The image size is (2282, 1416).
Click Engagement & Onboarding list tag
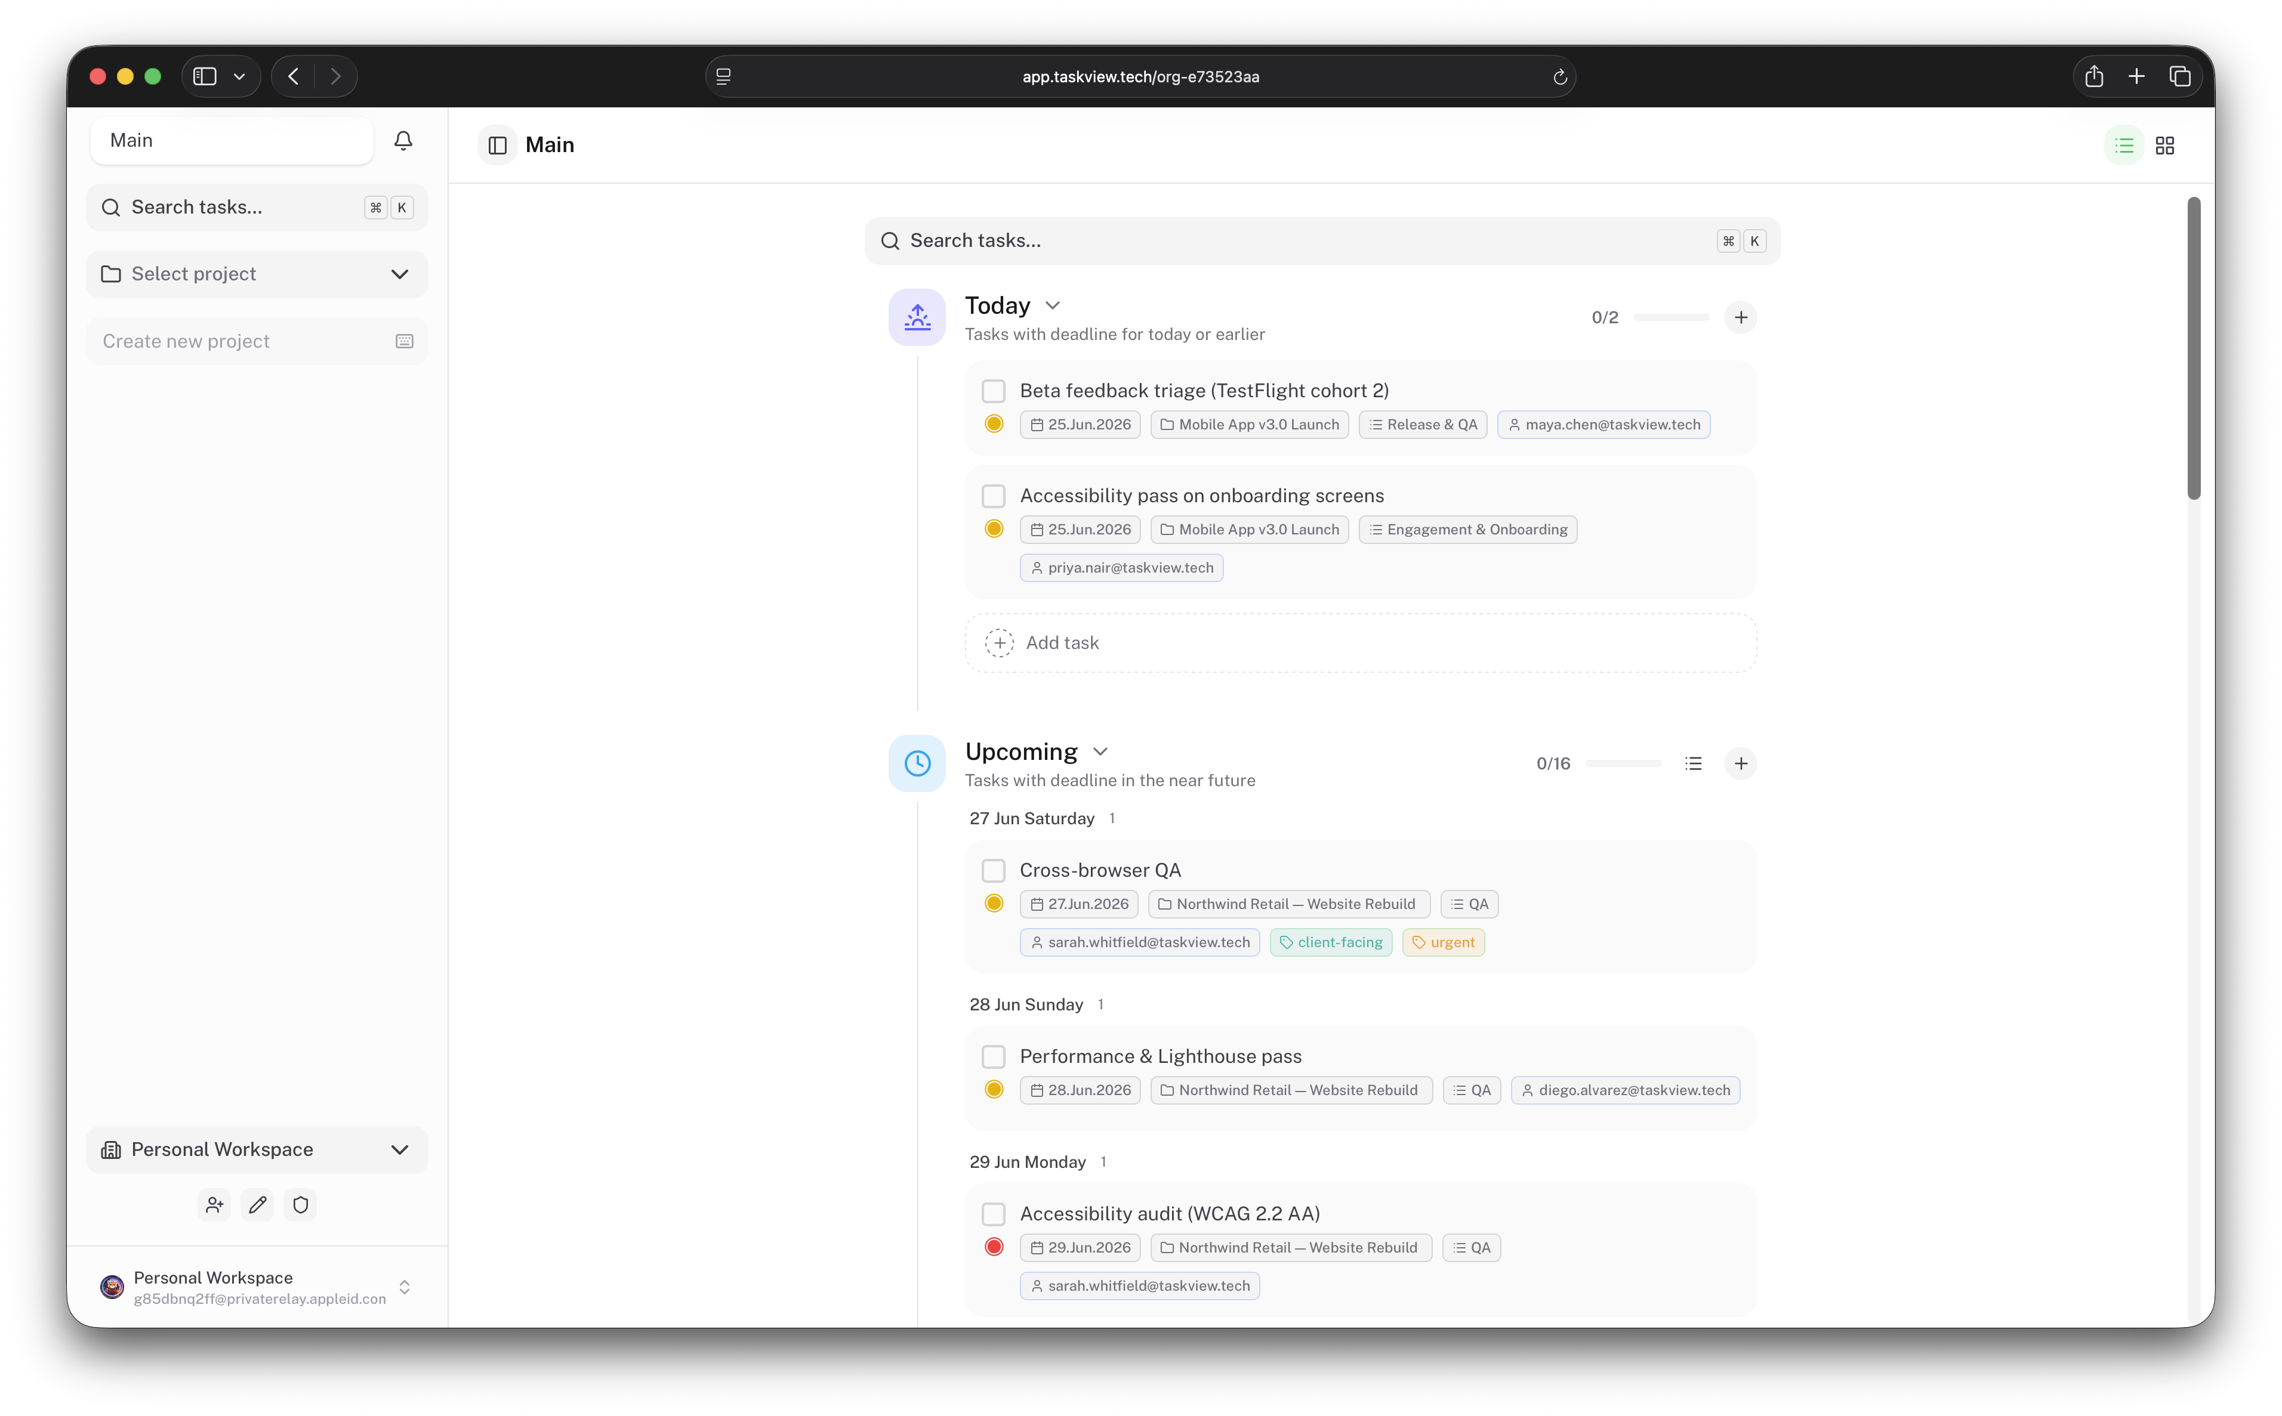point(1468,529)
